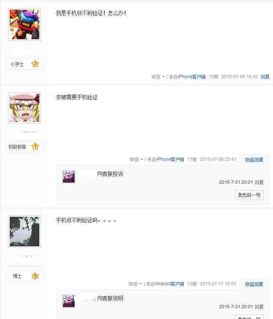Click the 小学士 rank badge label
Screen dimensions: 273x319
click(17, 64)
